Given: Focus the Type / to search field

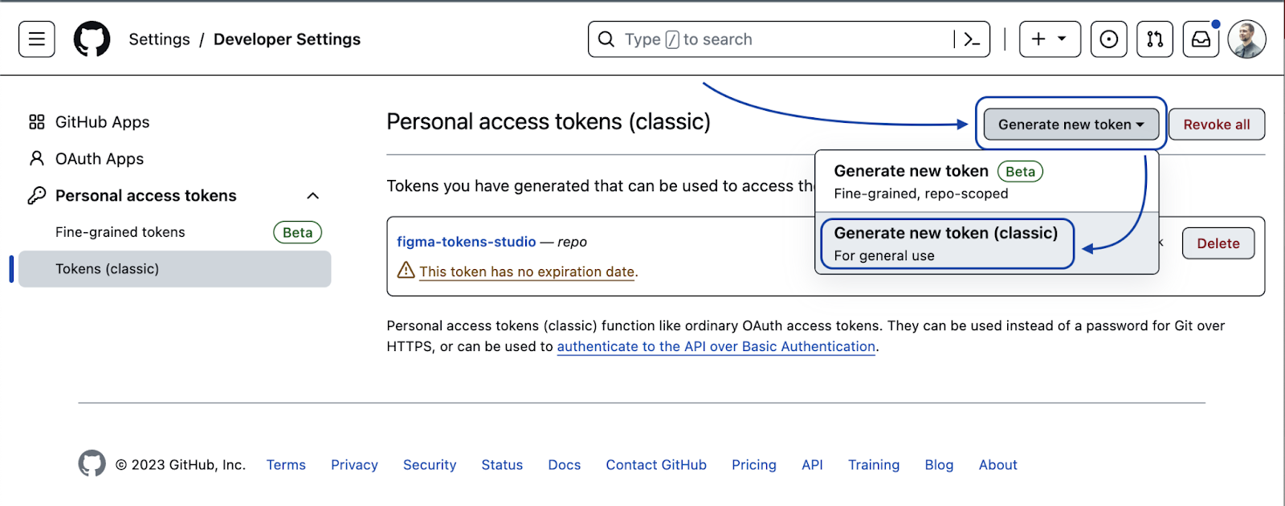Looking at the screenshot, I should click(x=789, y=39).
